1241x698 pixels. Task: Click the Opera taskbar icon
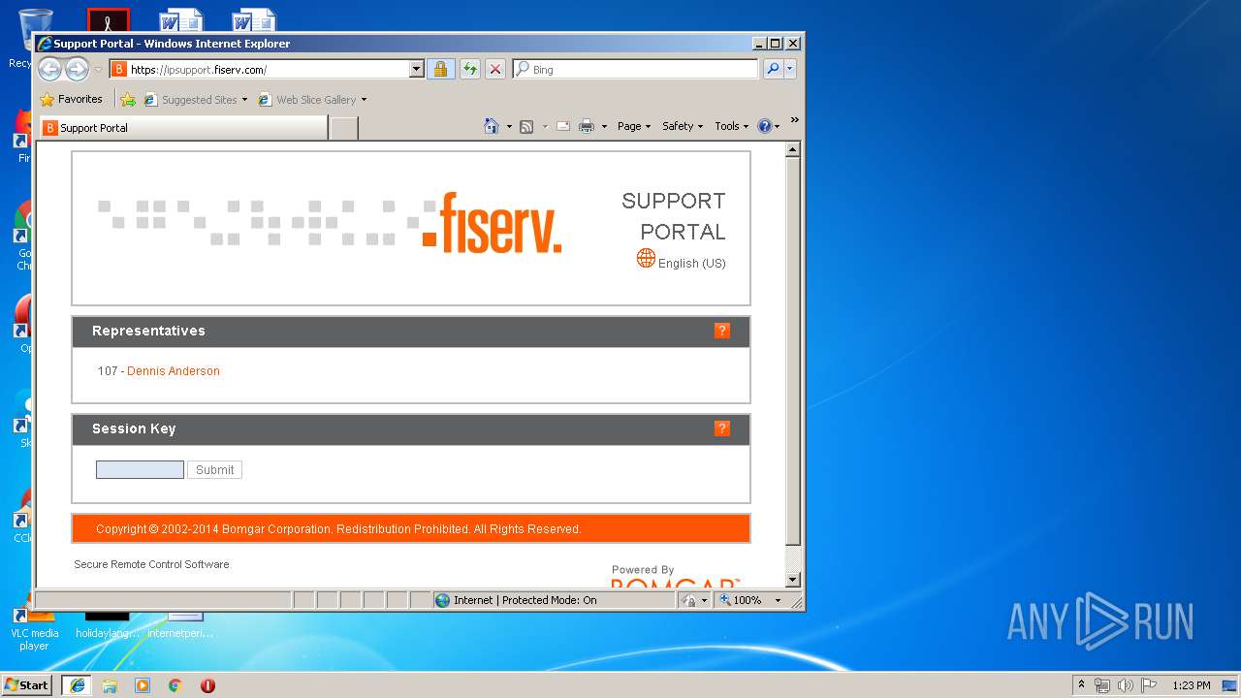coord(207,685)
